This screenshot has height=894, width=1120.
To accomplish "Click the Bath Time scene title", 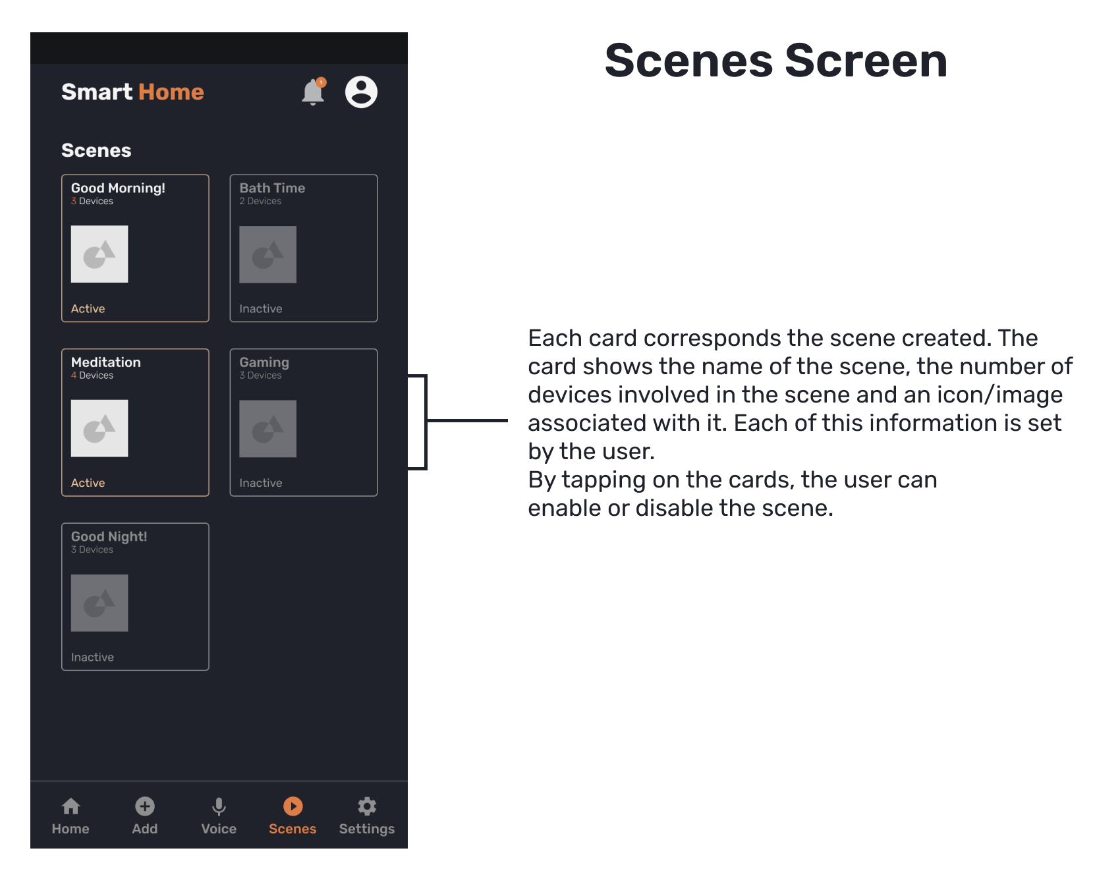I will click(x=272, y=188).
